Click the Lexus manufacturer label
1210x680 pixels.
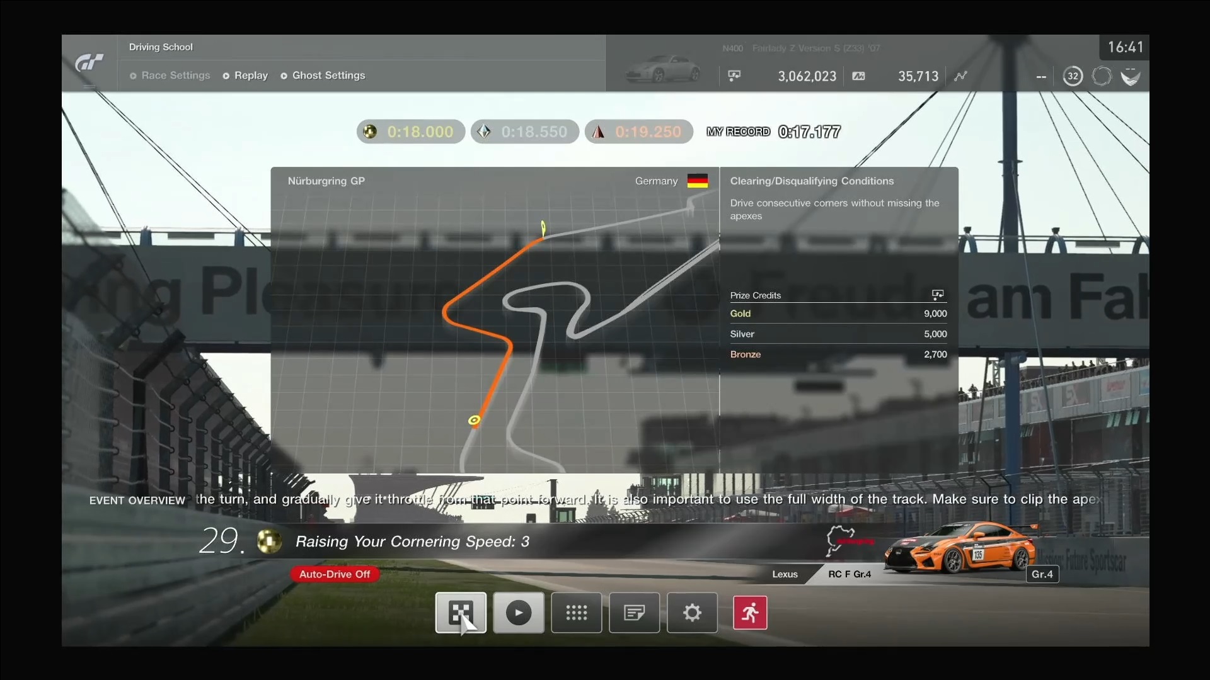point(785,574)
